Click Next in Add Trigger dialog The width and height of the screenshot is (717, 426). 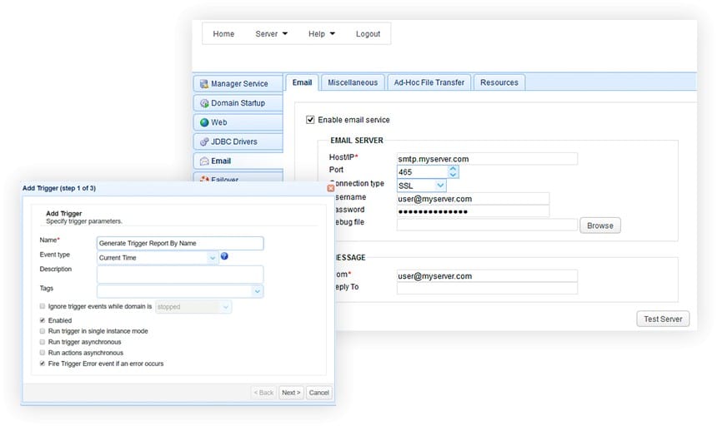(291, 392)
